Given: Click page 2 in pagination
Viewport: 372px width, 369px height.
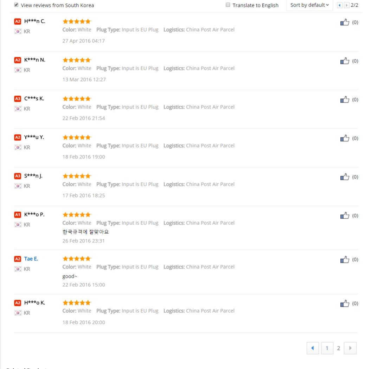Looking at the screenshot, I should [339, 348].
